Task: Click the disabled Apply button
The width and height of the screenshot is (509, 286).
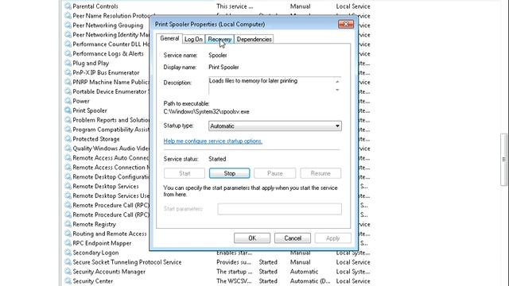Action: 332,238
